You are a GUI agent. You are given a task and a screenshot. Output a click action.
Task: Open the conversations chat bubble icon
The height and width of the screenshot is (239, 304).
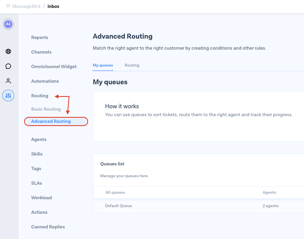coord(8,66)
